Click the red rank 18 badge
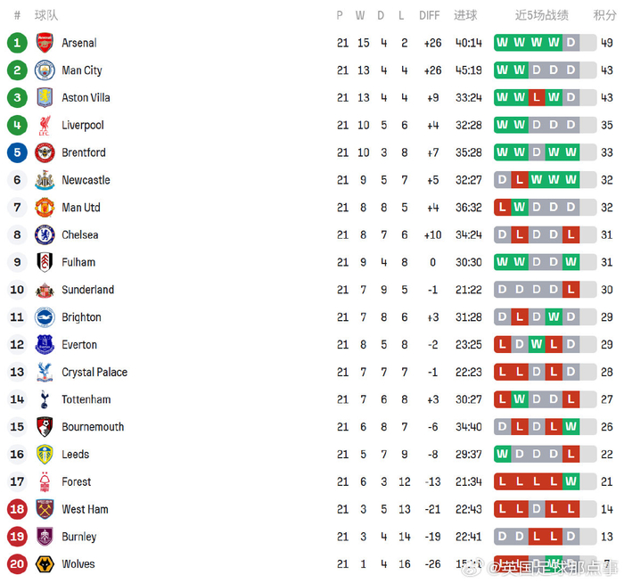 point(17,509)
